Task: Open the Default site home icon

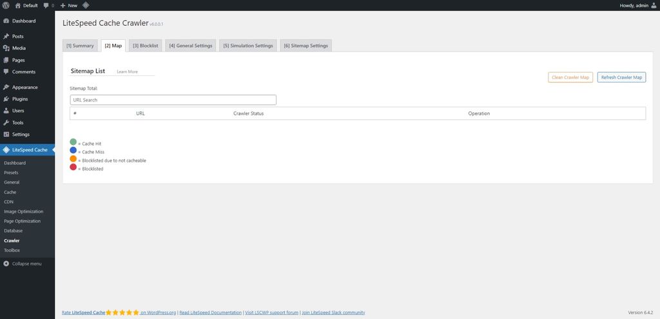Action: pyautogui.click(x=17, y=5)
